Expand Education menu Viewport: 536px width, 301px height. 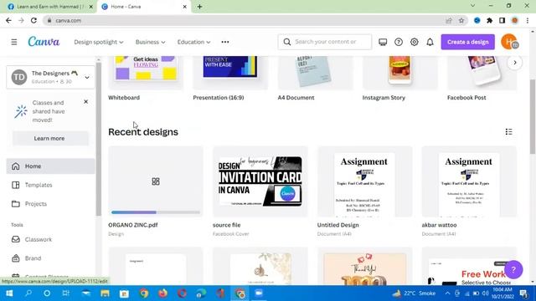(193, 42)
